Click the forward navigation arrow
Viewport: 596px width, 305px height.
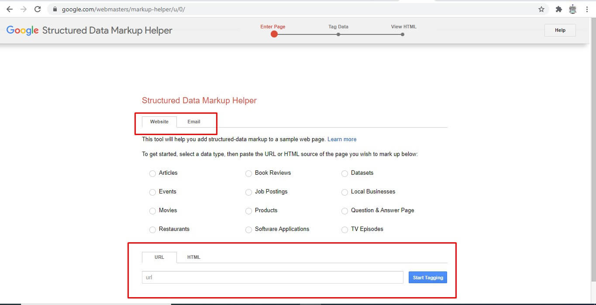[24, 9]
